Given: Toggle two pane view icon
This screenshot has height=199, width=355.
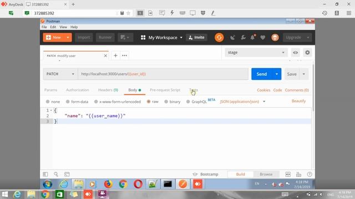Looking at the screenshot, I should coord(288,174).
